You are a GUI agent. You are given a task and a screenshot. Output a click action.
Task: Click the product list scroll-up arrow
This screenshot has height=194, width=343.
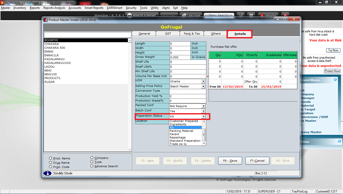coord(130,40)
